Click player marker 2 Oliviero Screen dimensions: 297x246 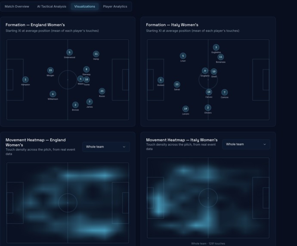coord(208,108)
